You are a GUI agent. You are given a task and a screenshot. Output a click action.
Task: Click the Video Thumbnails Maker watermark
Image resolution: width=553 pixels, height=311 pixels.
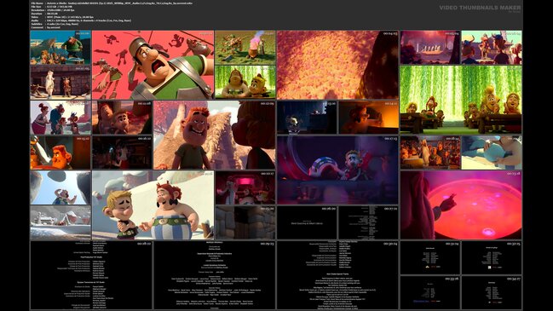[480, 8]
